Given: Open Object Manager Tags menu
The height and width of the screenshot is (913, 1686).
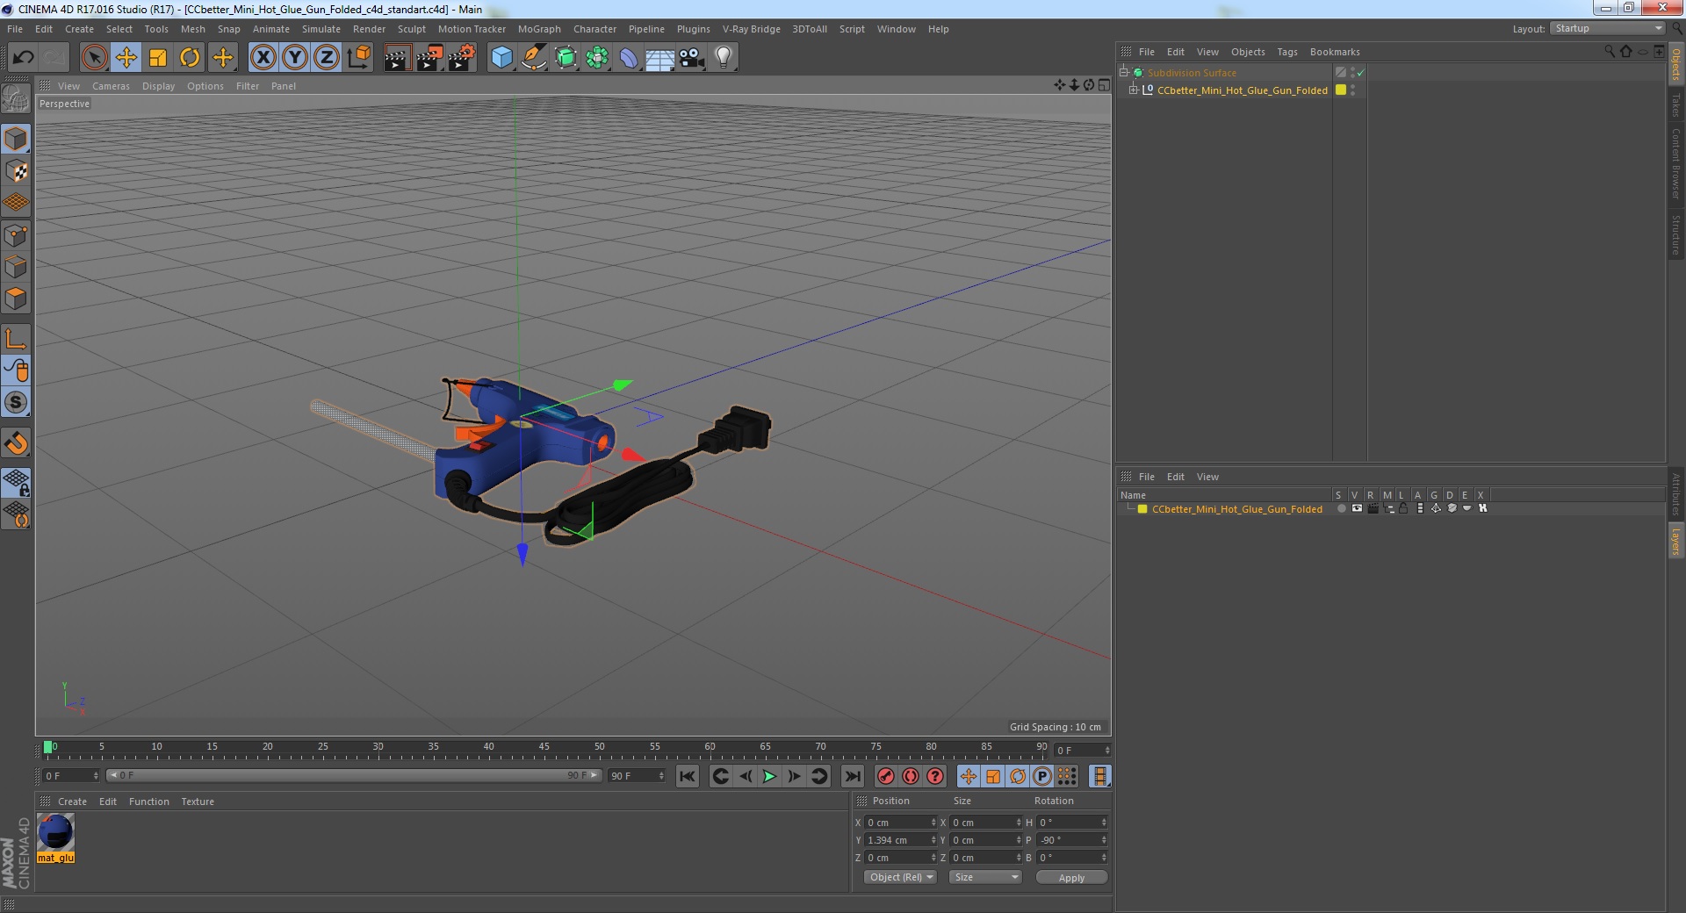Looking at the screenshot, I should coord(1286,52).
